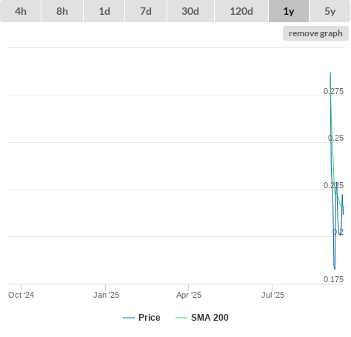Screen dimensions: 351x337
Task: Show the 7d chart range
Action: pyautogui.click(x=146, y=11)
